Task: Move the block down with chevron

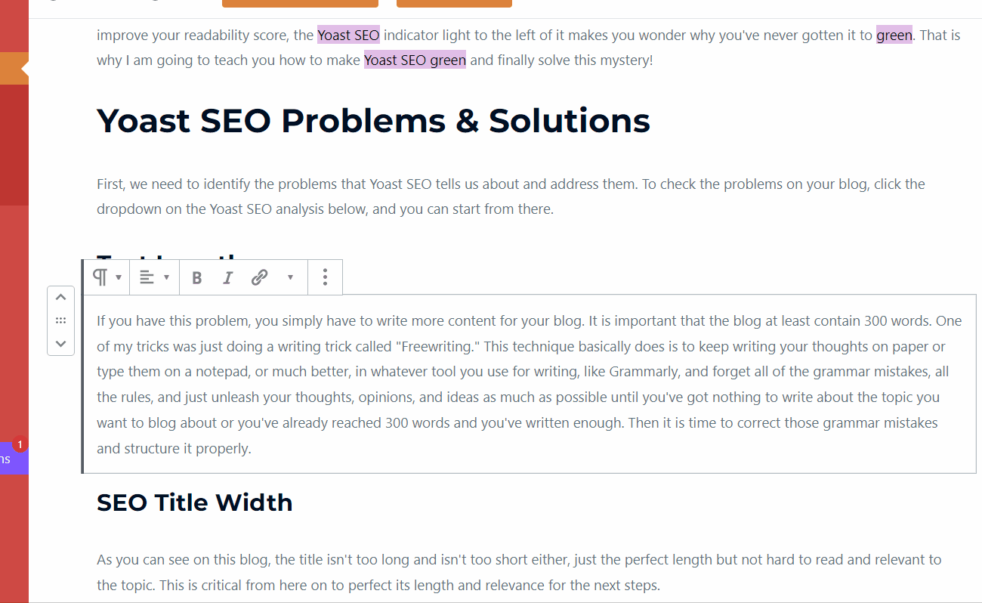Action: tap(61, 343)
